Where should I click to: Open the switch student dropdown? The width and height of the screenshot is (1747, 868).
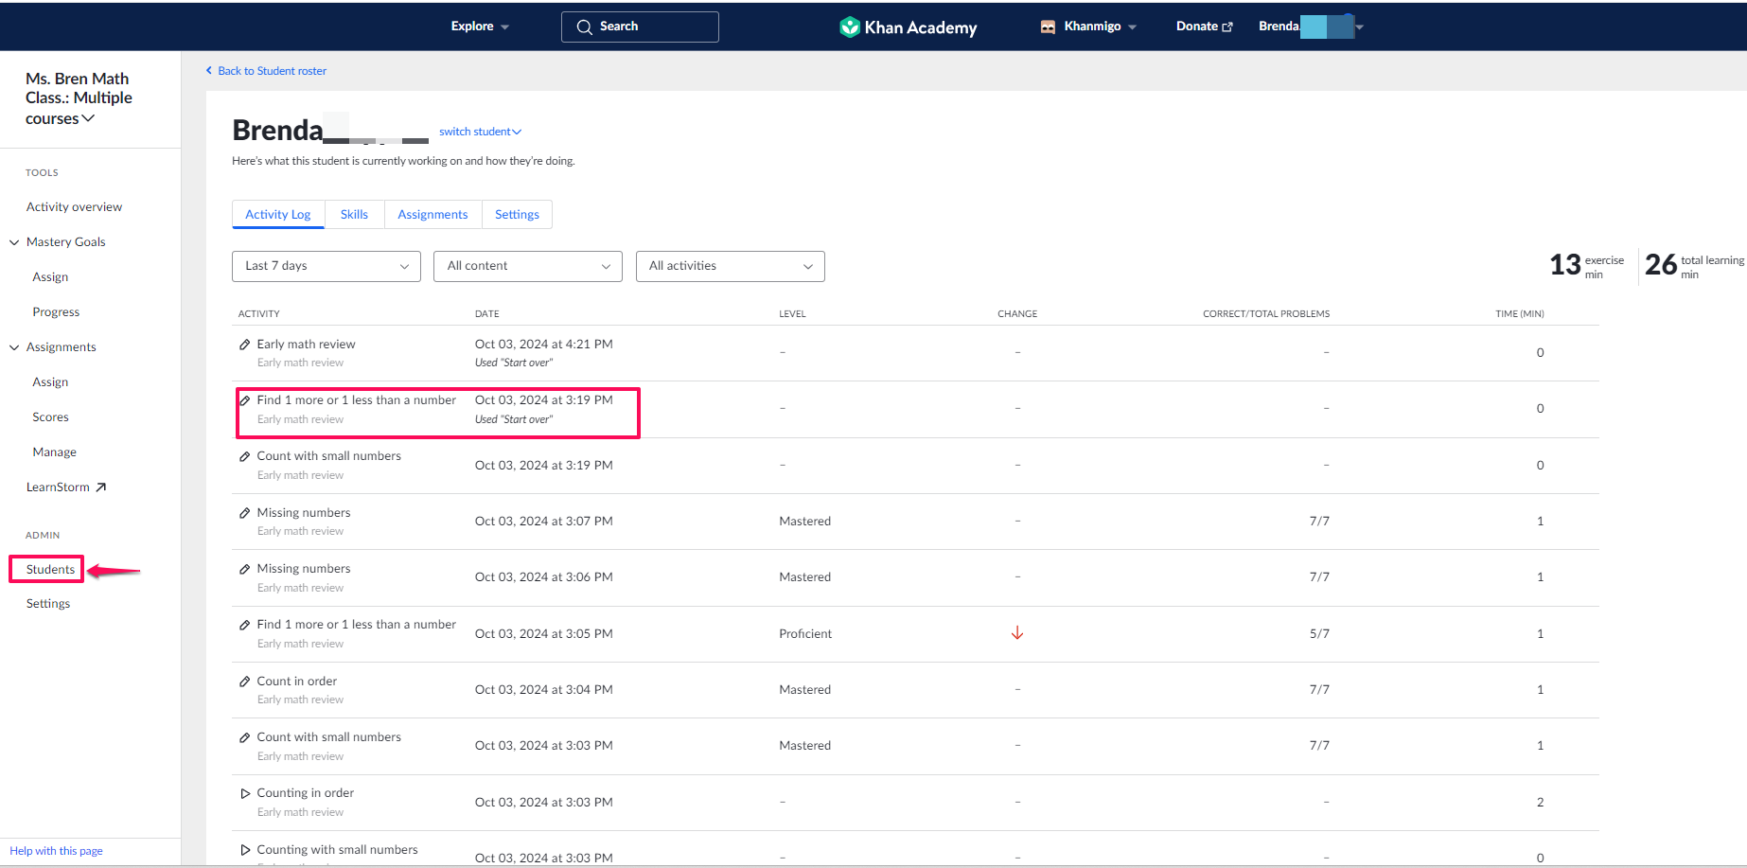[480, 132]
